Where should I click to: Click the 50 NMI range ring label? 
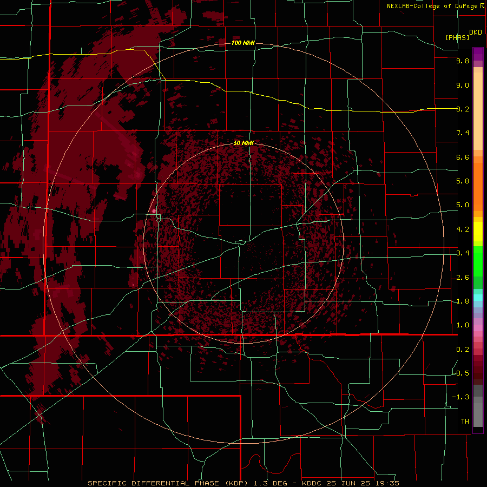point(243,143)
